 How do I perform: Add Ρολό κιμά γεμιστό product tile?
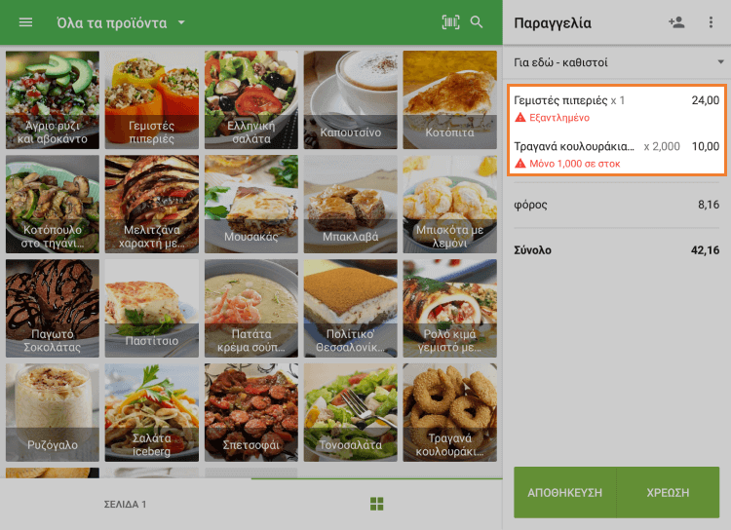click(x=450, y=308)
